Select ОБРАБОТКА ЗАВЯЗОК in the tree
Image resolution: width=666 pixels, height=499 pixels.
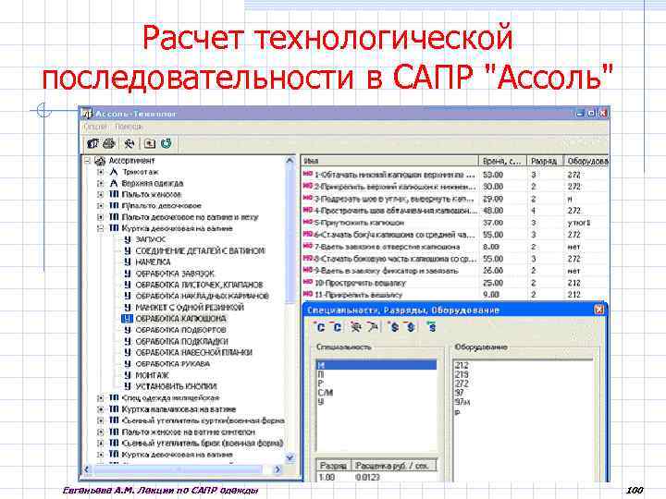pos(175,274)
